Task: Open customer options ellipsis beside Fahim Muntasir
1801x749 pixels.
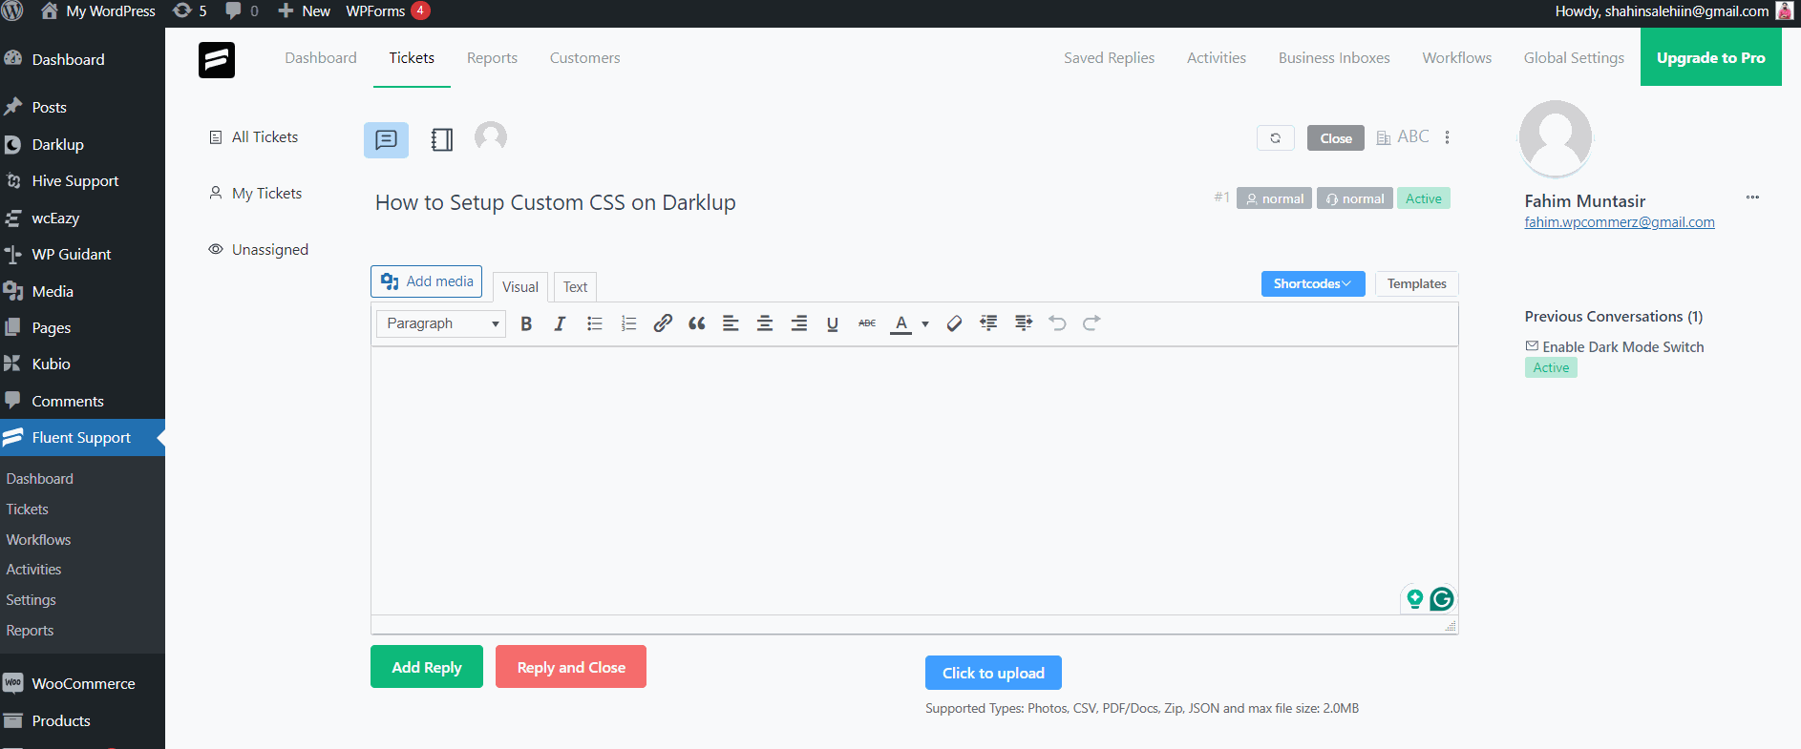Action: [x=1752, y=198]
